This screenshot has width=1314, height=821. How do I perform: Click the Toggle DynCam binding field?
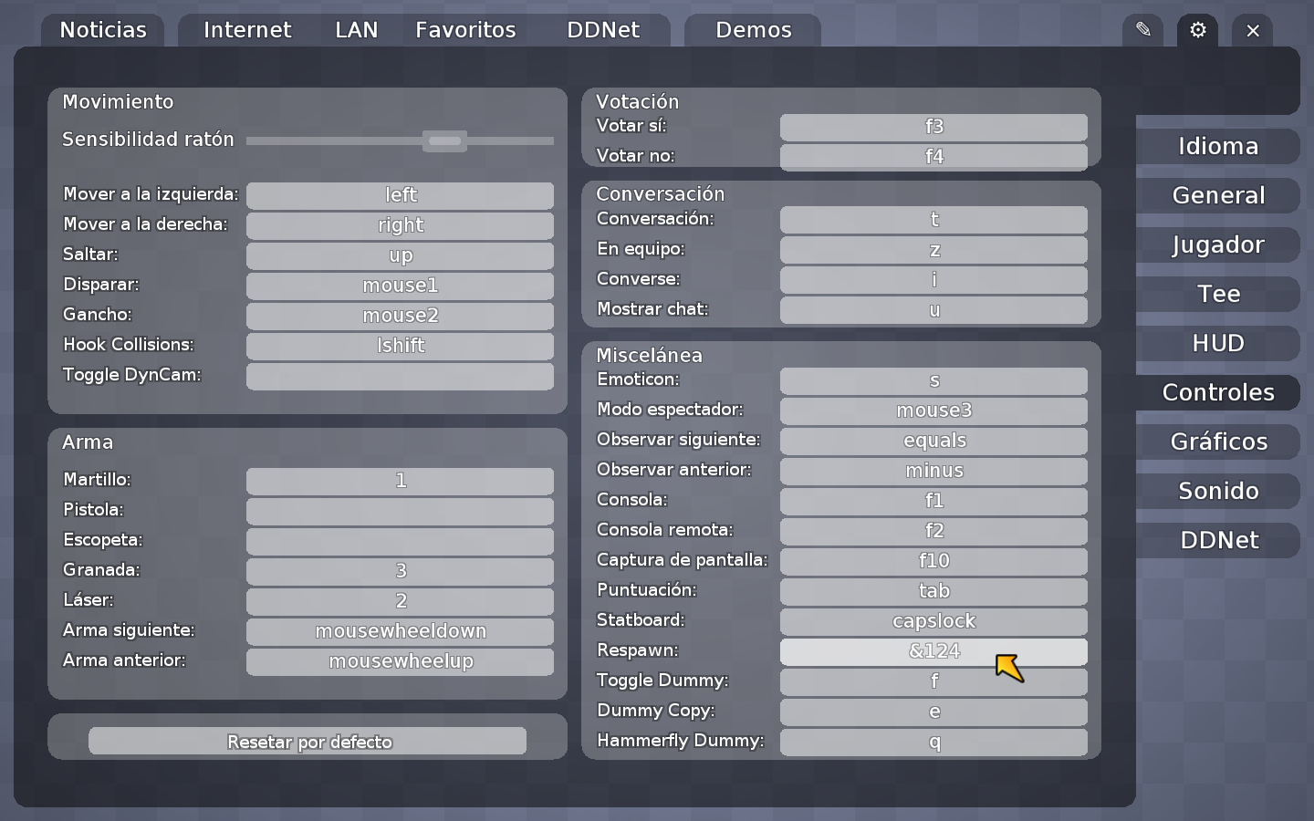coord(400,376)
